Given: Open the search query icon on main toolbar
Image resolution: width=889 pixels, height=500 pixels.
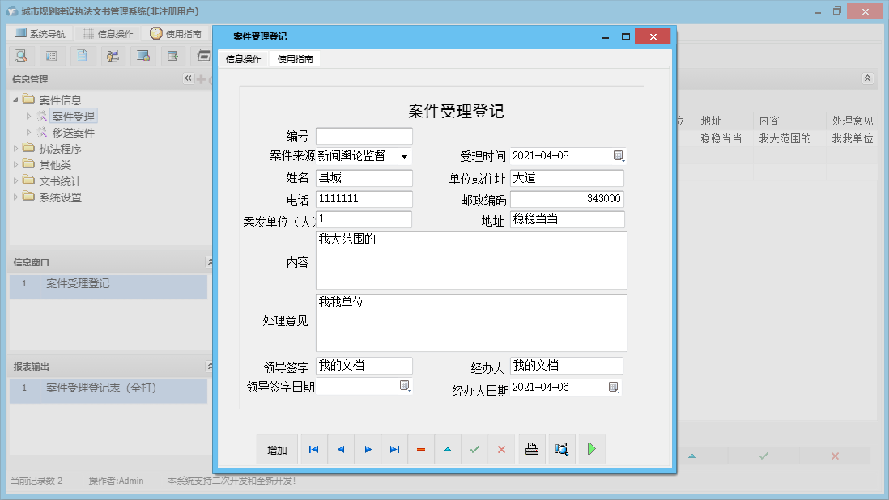Looking at the screenshot, I should (x=21, y=55).
